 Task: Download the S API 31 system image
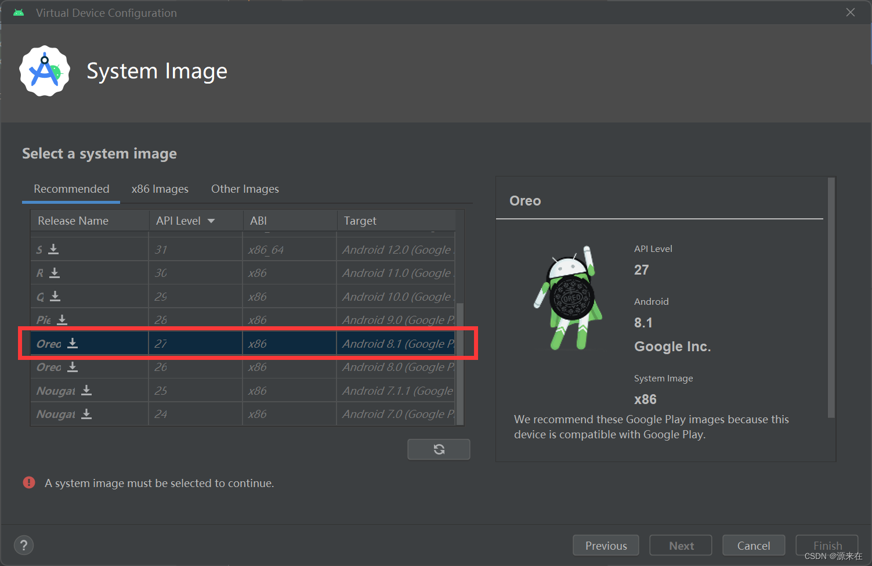(53, 249)
